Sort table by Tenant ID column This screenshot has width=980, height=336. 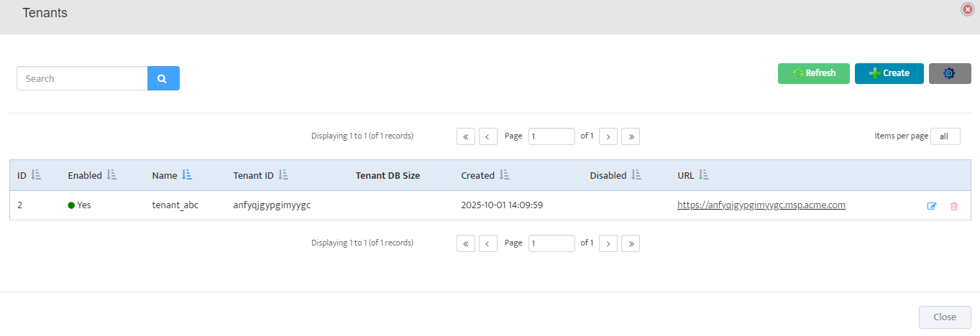coord(283,175)
